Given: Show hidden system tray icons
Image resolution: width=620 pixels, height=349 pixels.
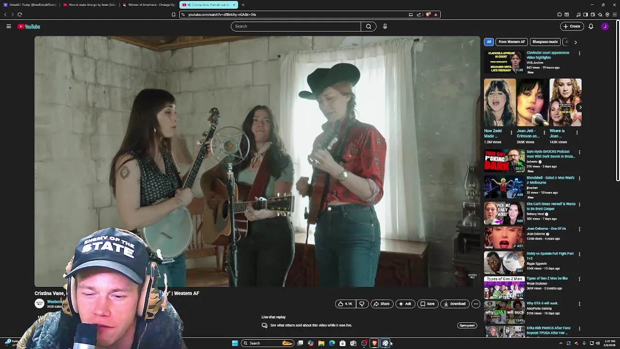Looking at the screenshot, I should (561, 343).
